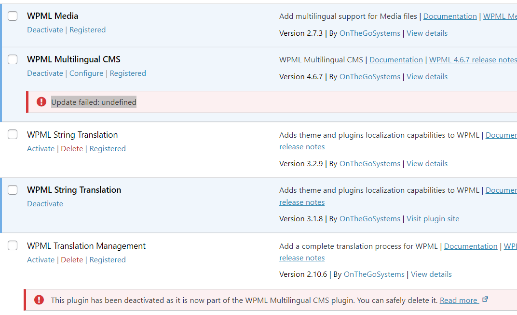Open OnTheGoSystems link for Version 4.6.7
Viewport: 517px width, 315px height.
[x=369, y=77]
